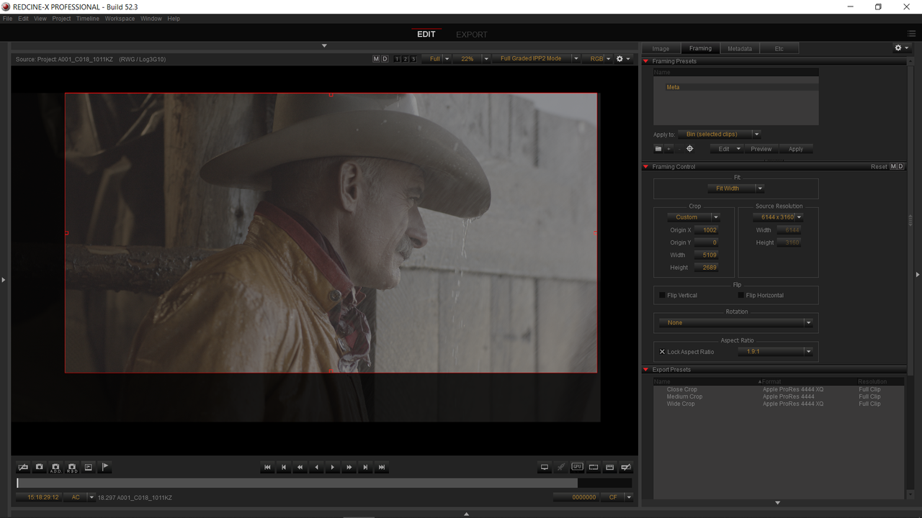Open the Crop Custom dropdown
This screenshot has width=922, height=518.
(x=693, y=217)
